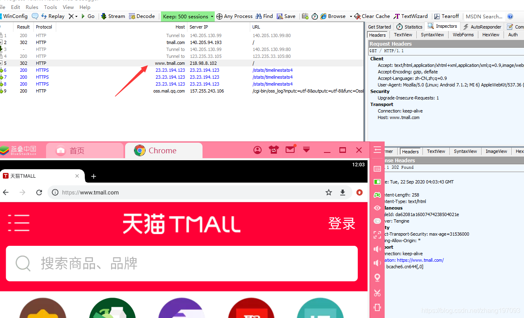Clear Cache using the toolbar button

pyautogui.click(x=372, y=16)
